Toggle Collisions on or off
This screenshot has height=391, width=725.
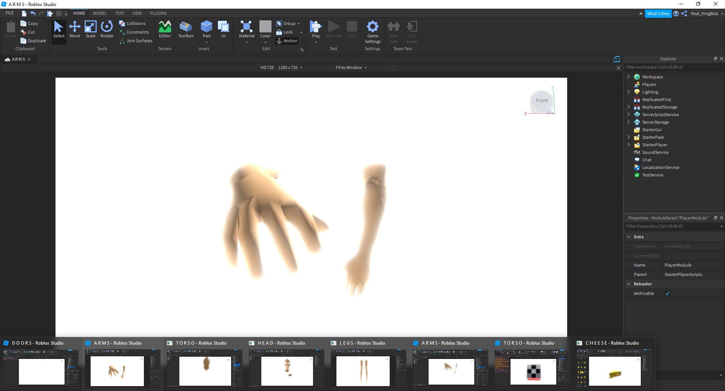coord(132,23)
